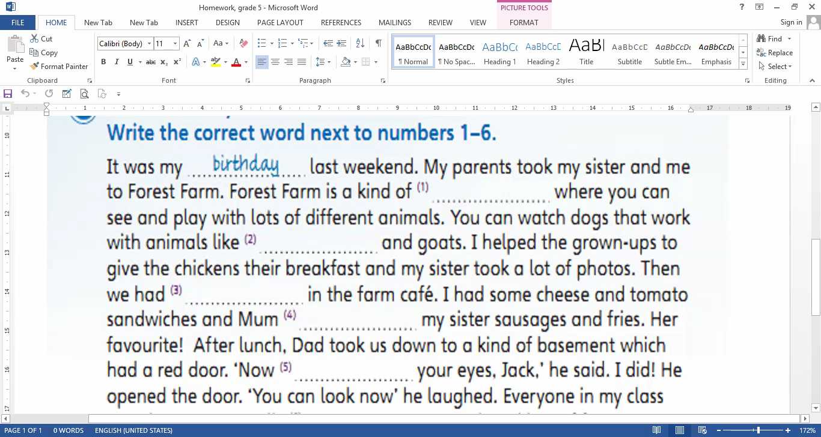Click the Save icon in quick access toolbar

(x=8, y=94)
